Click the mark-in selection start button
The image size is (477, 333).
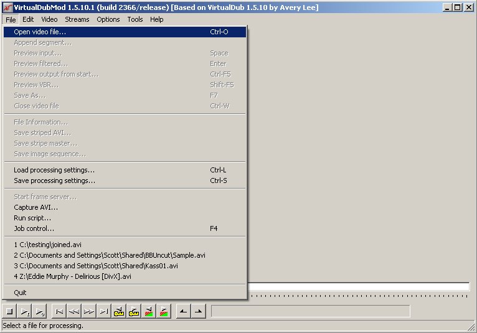[x=184, y=311]
